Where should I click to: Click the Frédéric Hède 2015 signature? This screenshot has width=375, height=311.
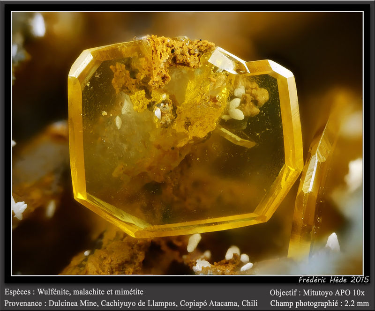(334, 280)
